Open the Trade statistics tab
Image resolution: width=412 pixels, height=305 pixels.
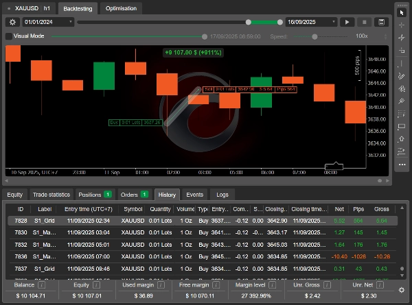(51, 195)
